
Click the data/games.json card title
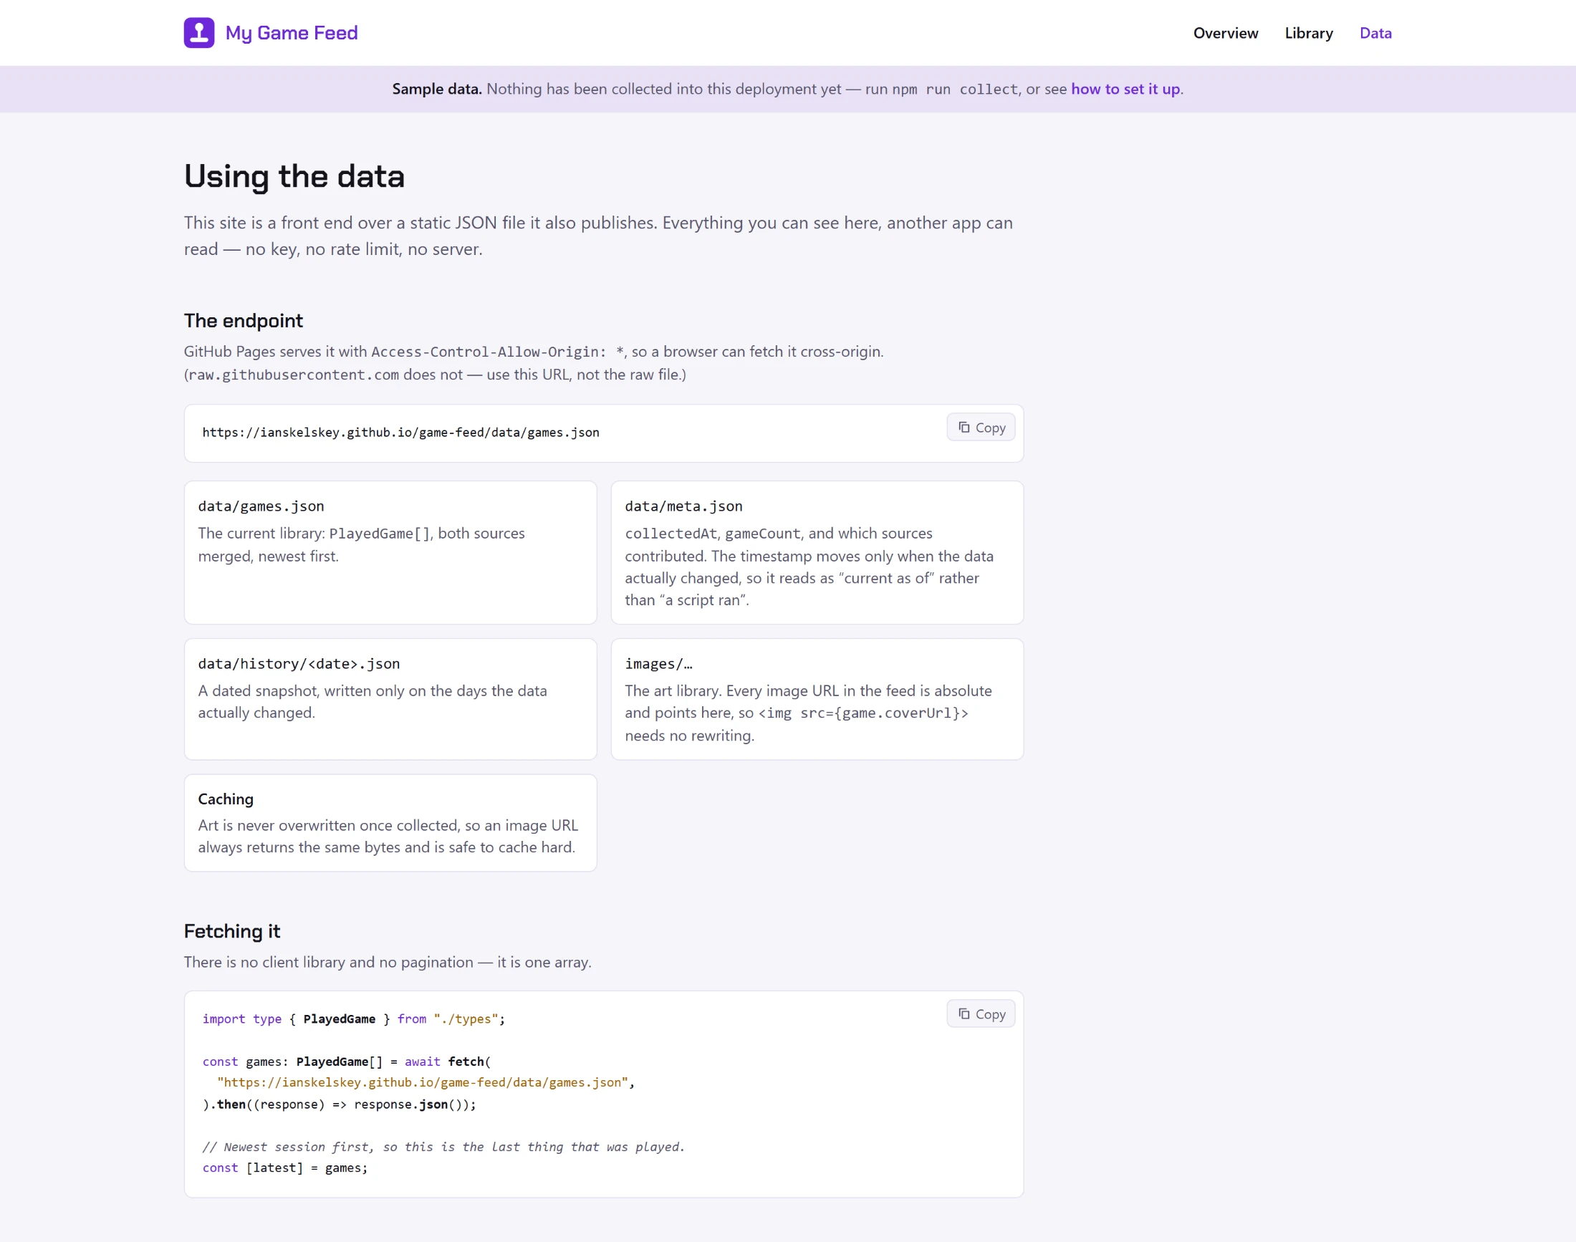pos(261,506)
